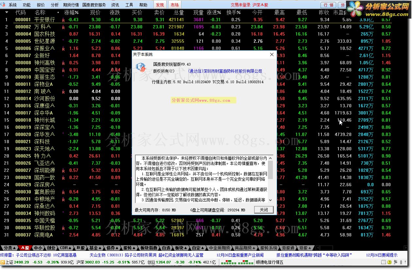The width and height of the screenshot is (412, 270).
Task: Open the 终排雷 news headline
Action: pos(39,255)
